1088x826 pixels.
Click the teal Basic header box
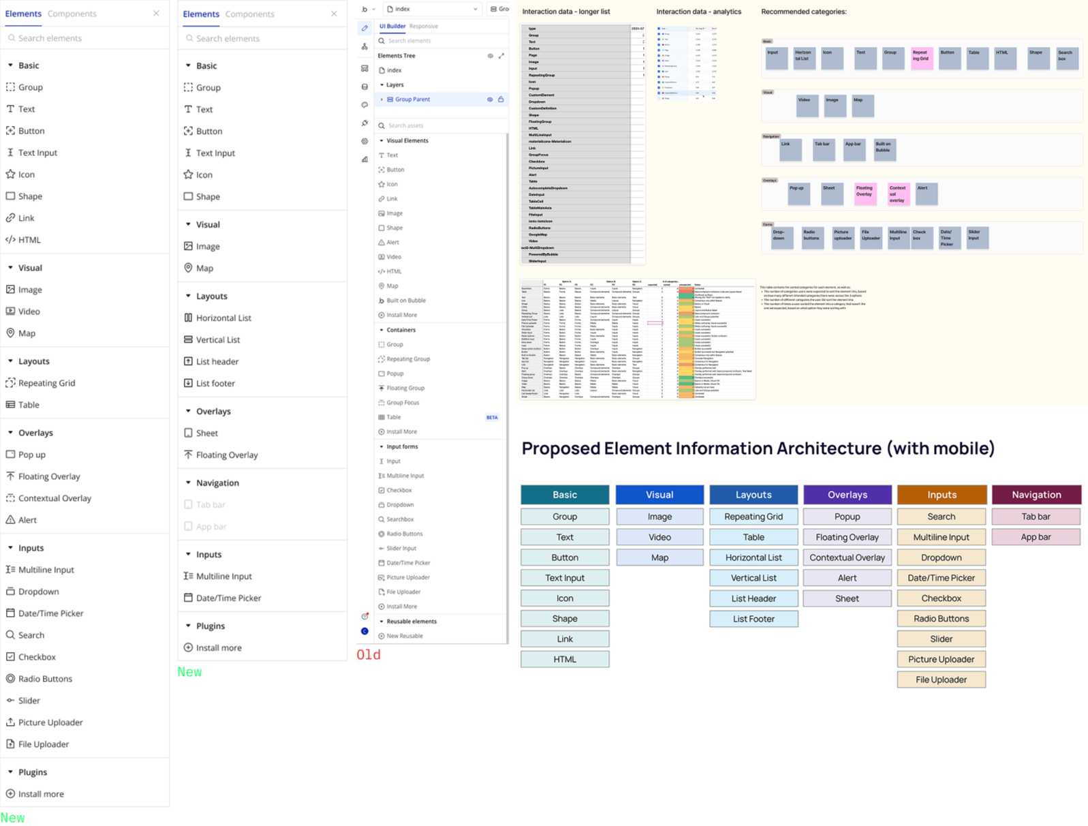[565, 495]
